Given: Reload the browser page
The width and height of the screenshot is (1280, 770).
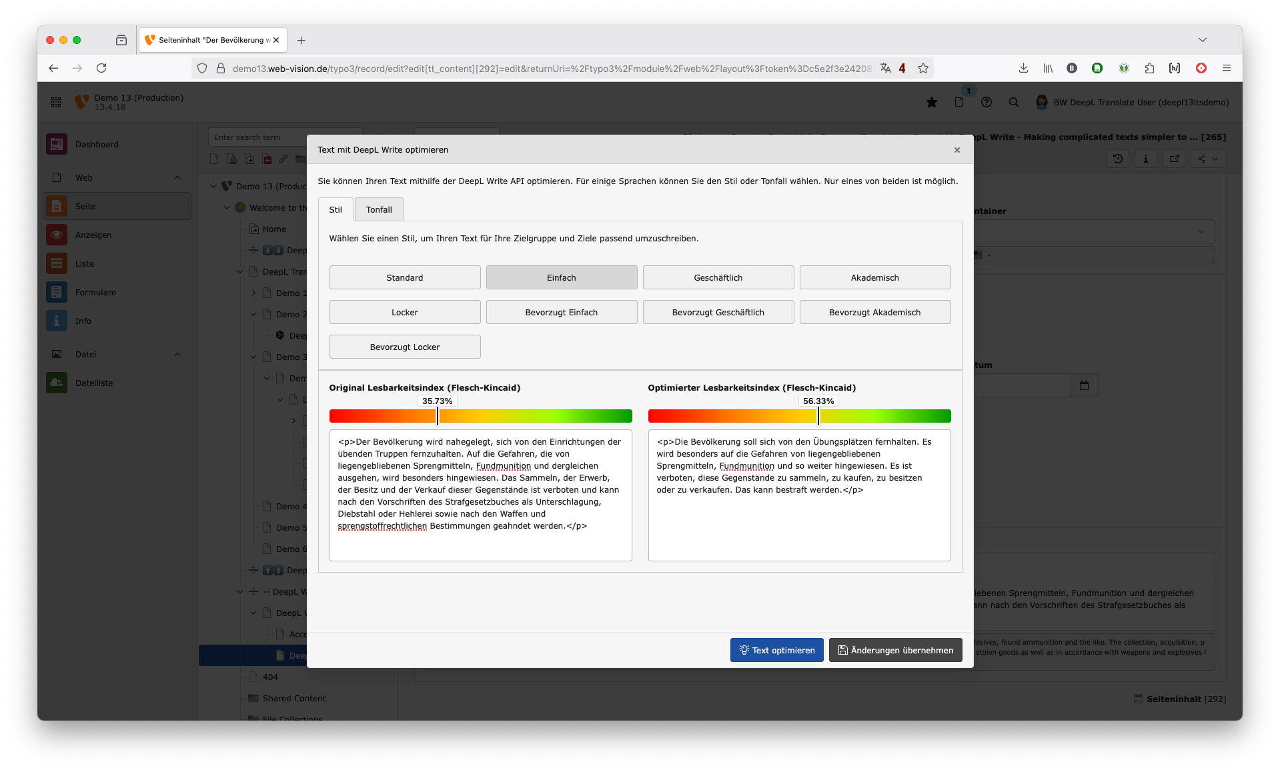Looking at the screenshot, I should (x=101, y=68).
